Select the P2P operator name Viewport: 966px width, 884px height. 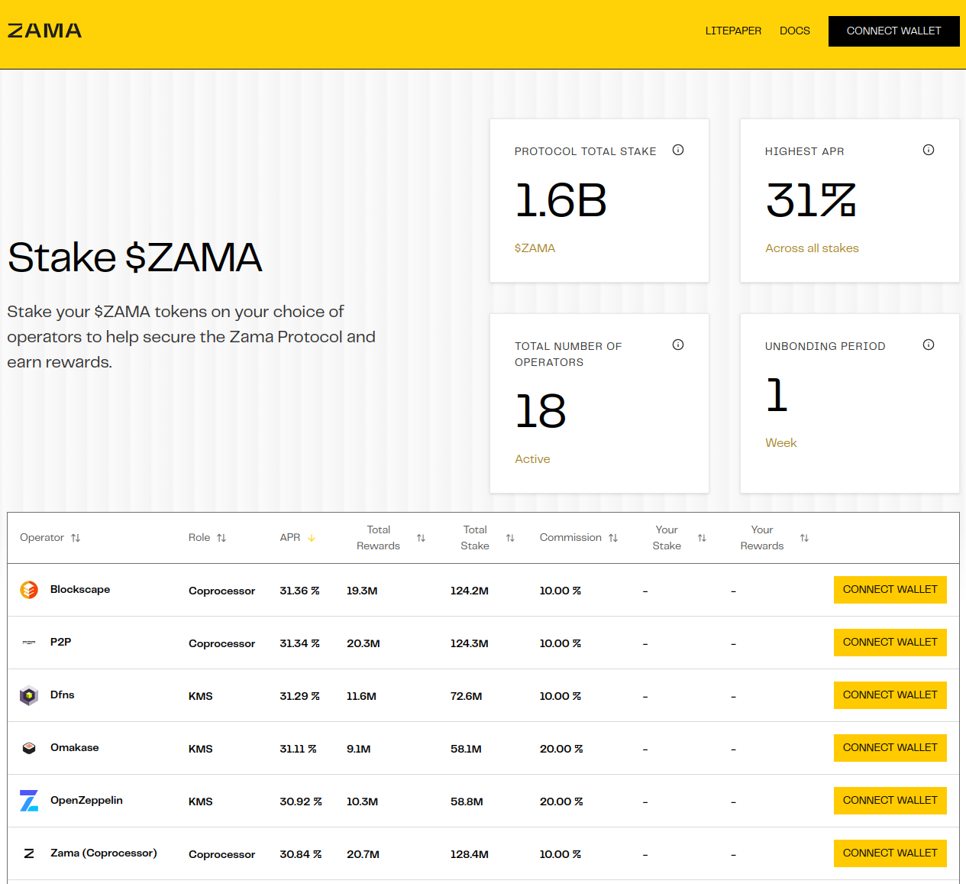[61, 642]
